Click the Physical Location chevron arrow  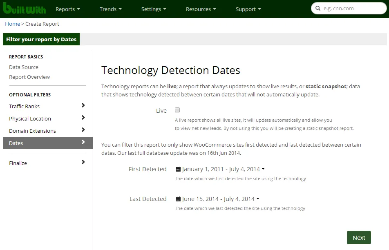83,118
